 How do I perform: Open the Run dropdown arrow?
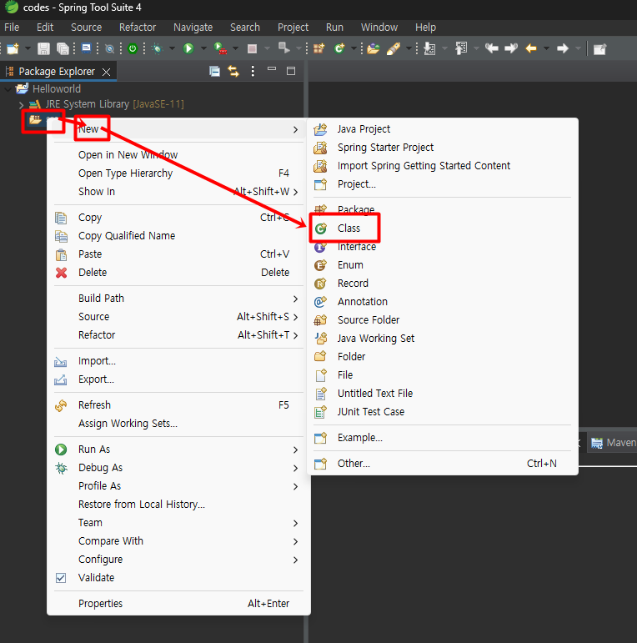click(x=203, y=49)
